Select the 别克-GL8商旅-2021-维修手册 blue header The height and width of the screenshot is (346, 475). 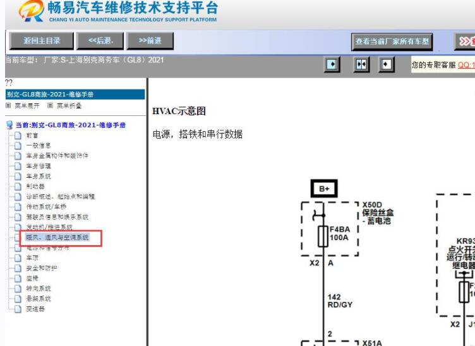75,95
